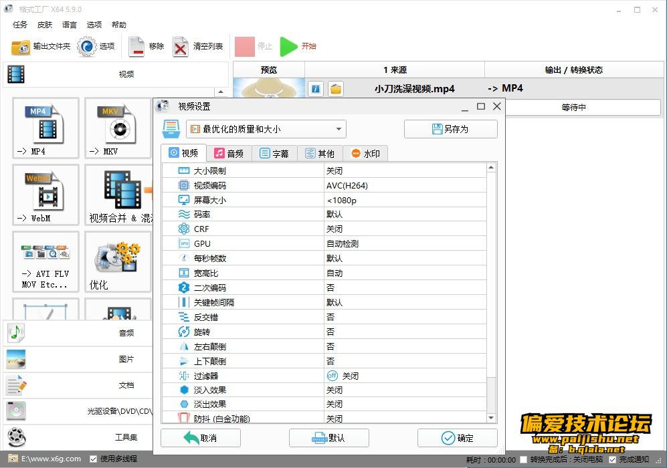The image size is (667, 468).
Task: Click the 默认 default button
Action: [x=329, y=438]
